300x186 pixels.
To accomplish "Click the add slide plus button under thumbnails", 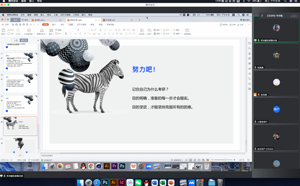I will (x=20, y=155).
